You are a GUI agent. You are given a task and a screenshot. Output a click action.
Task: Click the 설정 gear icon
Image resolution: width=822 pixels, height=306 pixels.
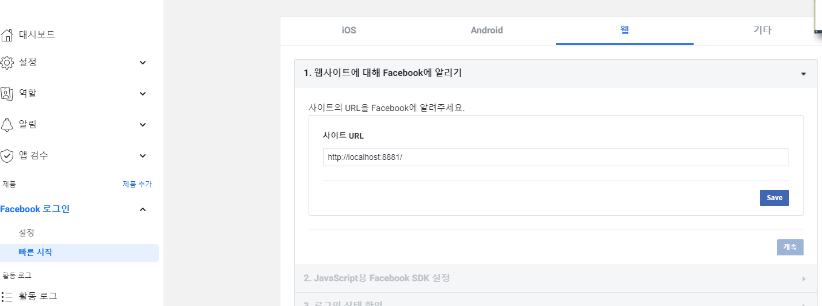coord(6,62)
